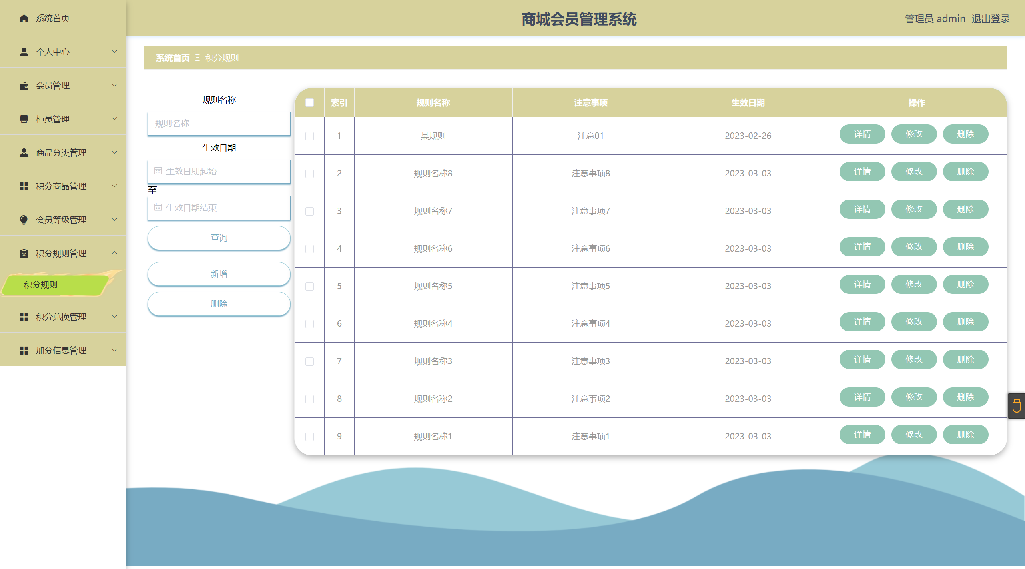Click the wallet icon beside 会员管理

pos(24,86)
